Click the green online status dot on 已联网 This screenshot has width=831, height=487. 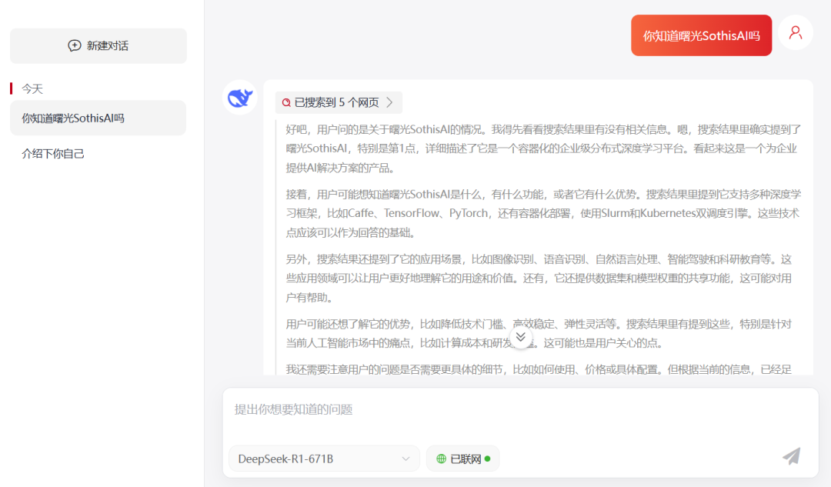tap(486, 458)
